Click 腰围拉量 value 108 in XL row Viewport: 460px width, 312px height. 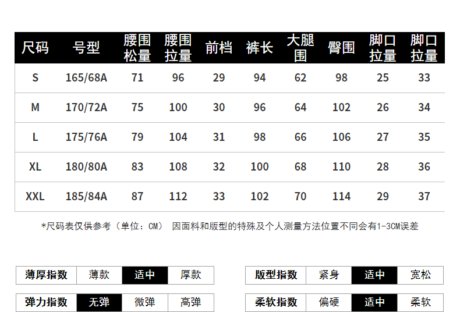[178, 167]
